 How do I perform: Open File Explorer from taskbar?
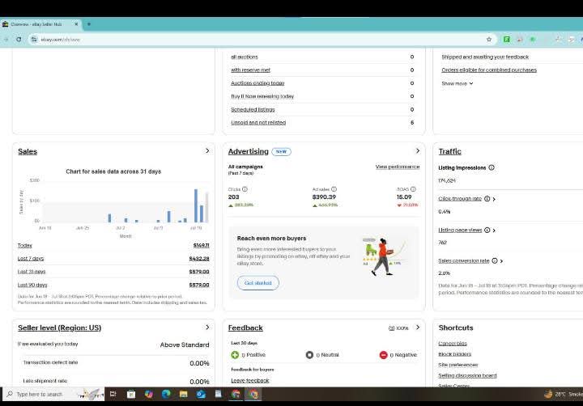coord(184,394)
